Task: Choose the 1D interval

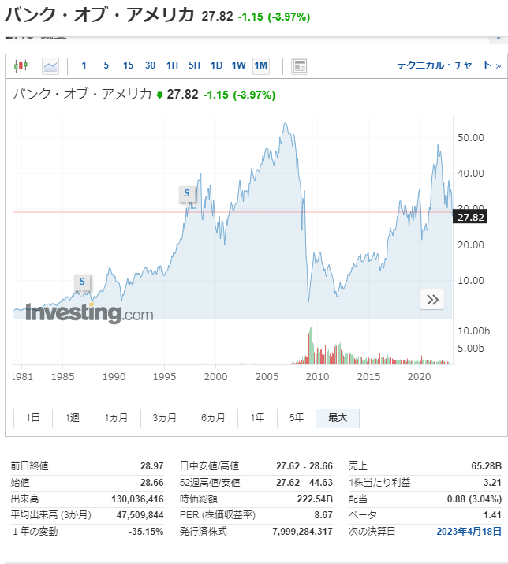Action: click(217, 65)
